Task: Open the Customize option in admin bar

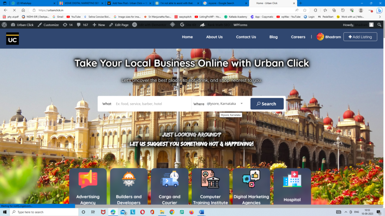Action: pos(48,25)
